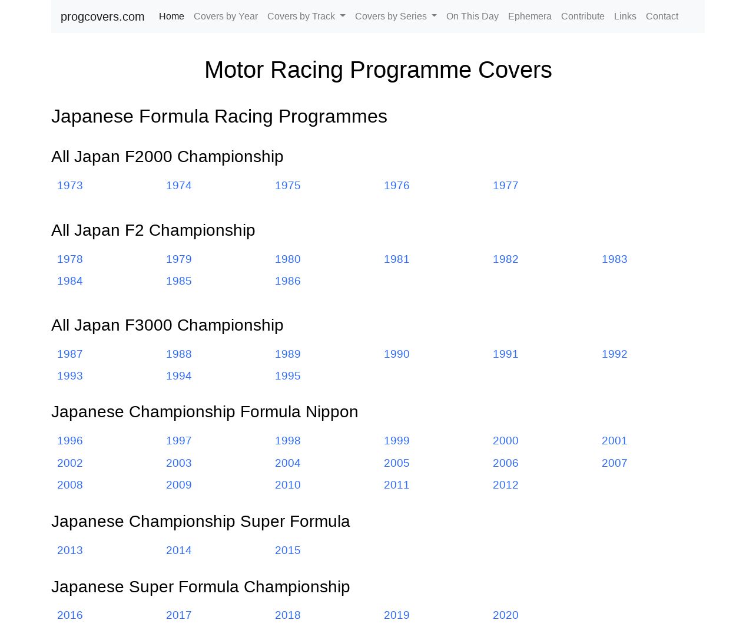This screenshot has height=630, width=756.
Task: Open the 1983 All Japan F2 link
Action: [x=614, y=259]
